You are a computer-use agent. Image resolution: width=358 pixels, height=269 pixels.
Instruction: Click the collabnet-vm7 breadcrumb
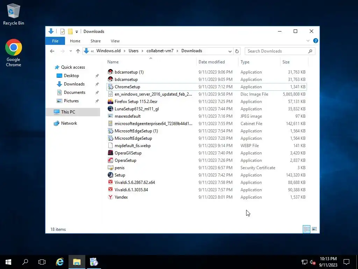(x=160, y=51)
